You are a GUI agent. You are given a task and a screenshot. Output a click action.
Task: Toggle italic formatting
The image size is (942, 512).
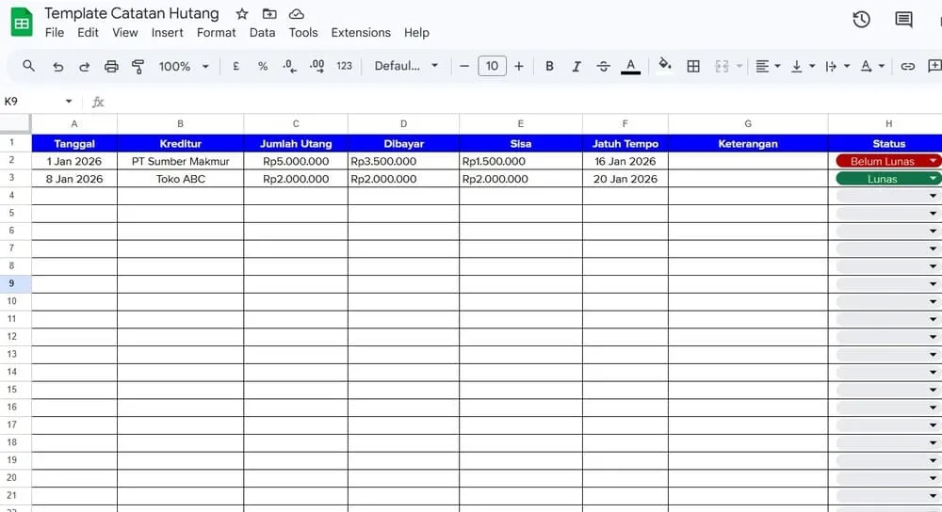(577, 66)
